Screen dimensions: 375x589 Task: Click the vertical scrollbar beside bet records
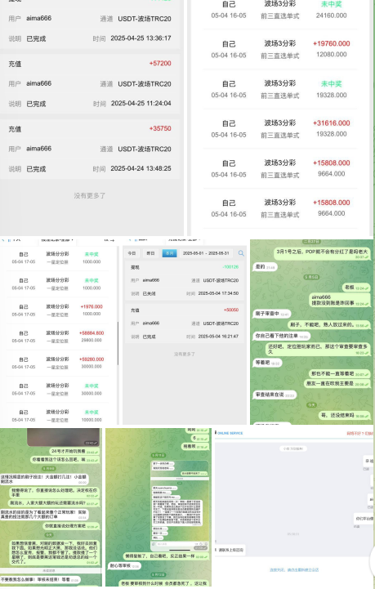[118, 343]
